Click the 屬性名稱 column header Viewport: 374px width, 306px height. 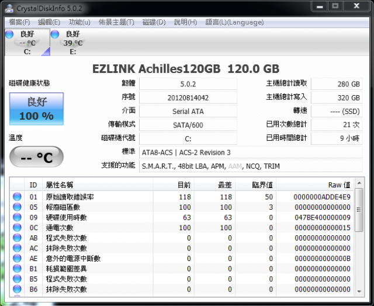pyautogui.click(x=98, y=185)
